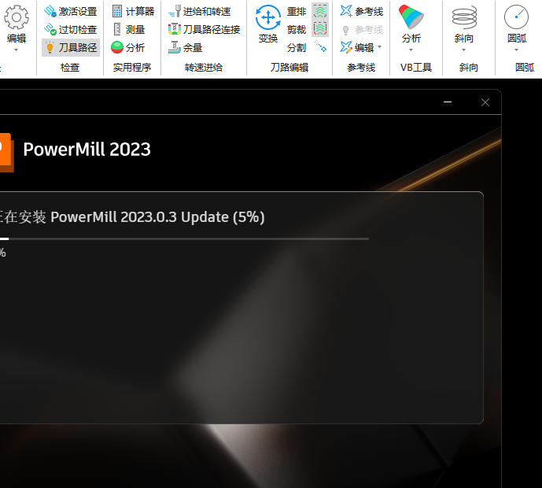Click the PowerMill 2023 title text

[87, 150]
